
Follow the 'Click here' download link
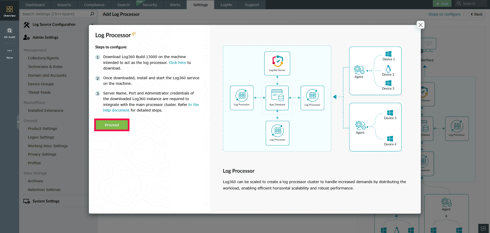point(177,63)
